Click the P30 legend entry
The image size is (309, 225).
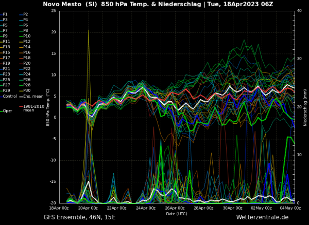[25, 90]
